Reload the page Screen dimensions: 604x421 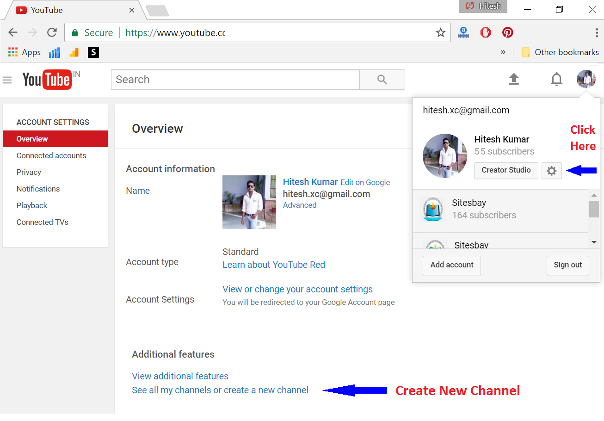(x=52, y=32)
